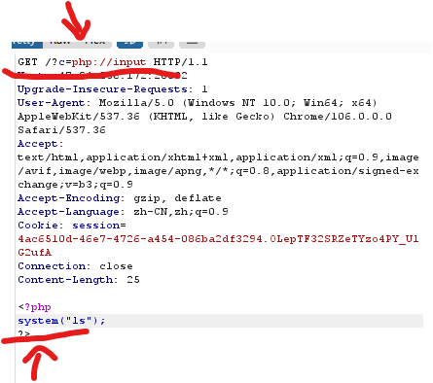This screenshot has width=433, height=383.
Task: Click the zh-CN,zh;q=0.9 value
Action: [x=181, y=212]
